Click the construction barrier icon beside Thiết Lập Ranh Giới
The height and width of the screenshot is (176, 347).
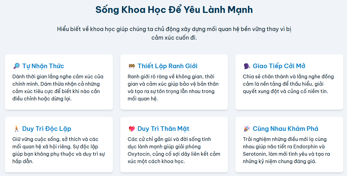[131, 66]
